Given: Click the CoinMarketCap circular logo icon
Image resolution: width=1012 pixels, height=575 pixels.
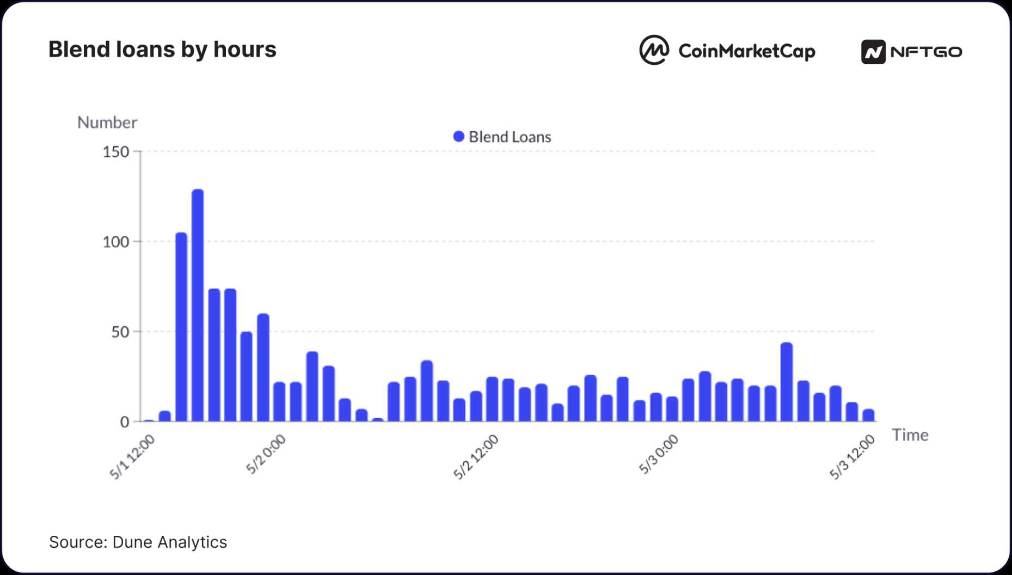Looking at the screenshot, I should pos(654,50).
